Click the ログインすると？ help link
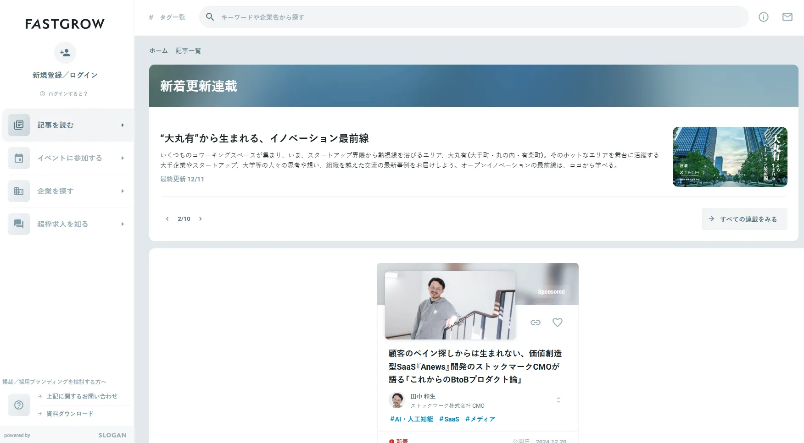Image resolution: width=804 pixels, height=443 pixels. (64, 94)
